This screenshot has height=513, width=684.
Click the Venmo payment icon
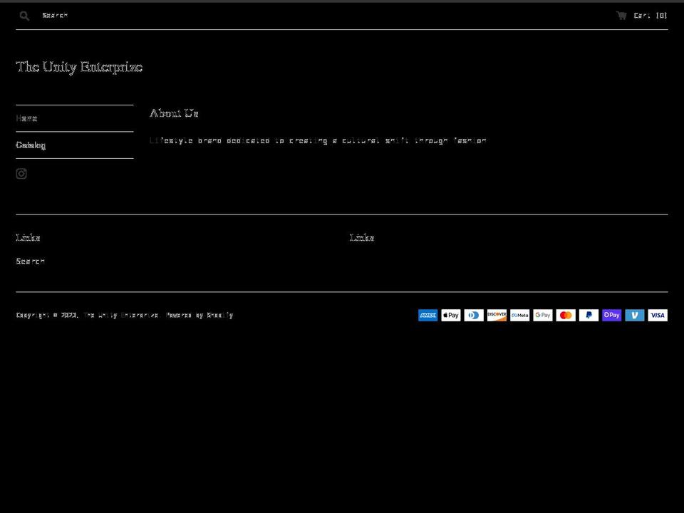[x=634, y=315]
